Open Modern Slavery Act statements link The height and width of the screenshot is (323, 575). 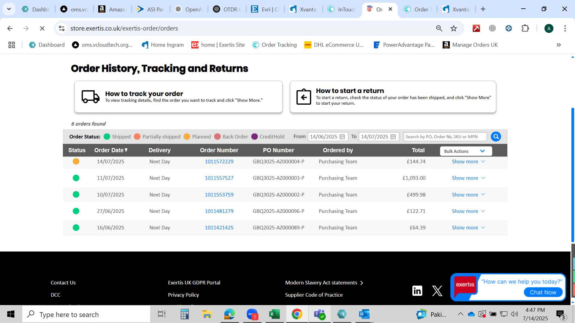point(324,283)
